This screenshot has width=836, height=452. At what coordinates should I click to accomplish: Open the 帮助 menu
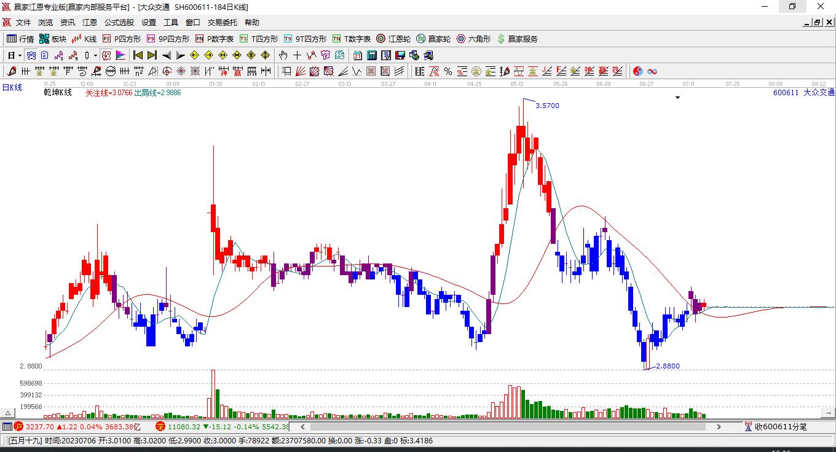click(x=252, y=23)
